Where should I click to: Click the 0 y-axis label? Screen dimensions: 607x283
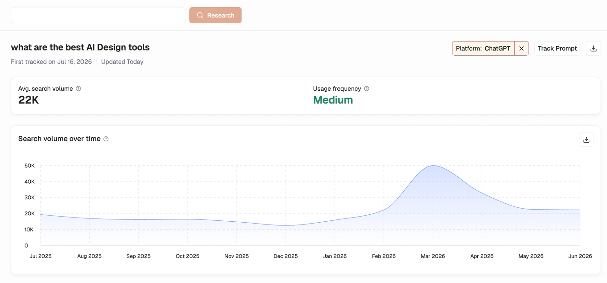26,245
